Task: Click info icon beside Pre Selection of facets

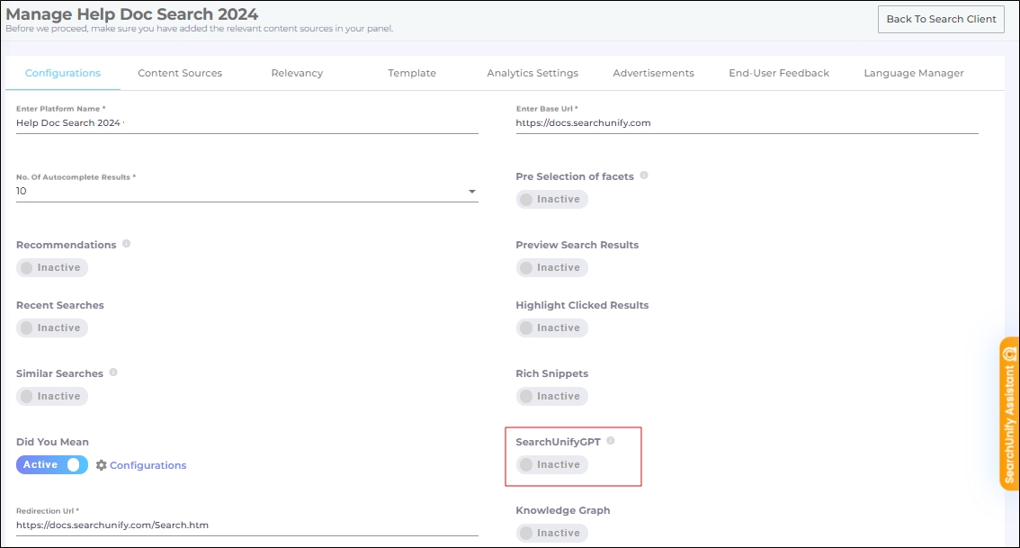Action: pos(643,175)
